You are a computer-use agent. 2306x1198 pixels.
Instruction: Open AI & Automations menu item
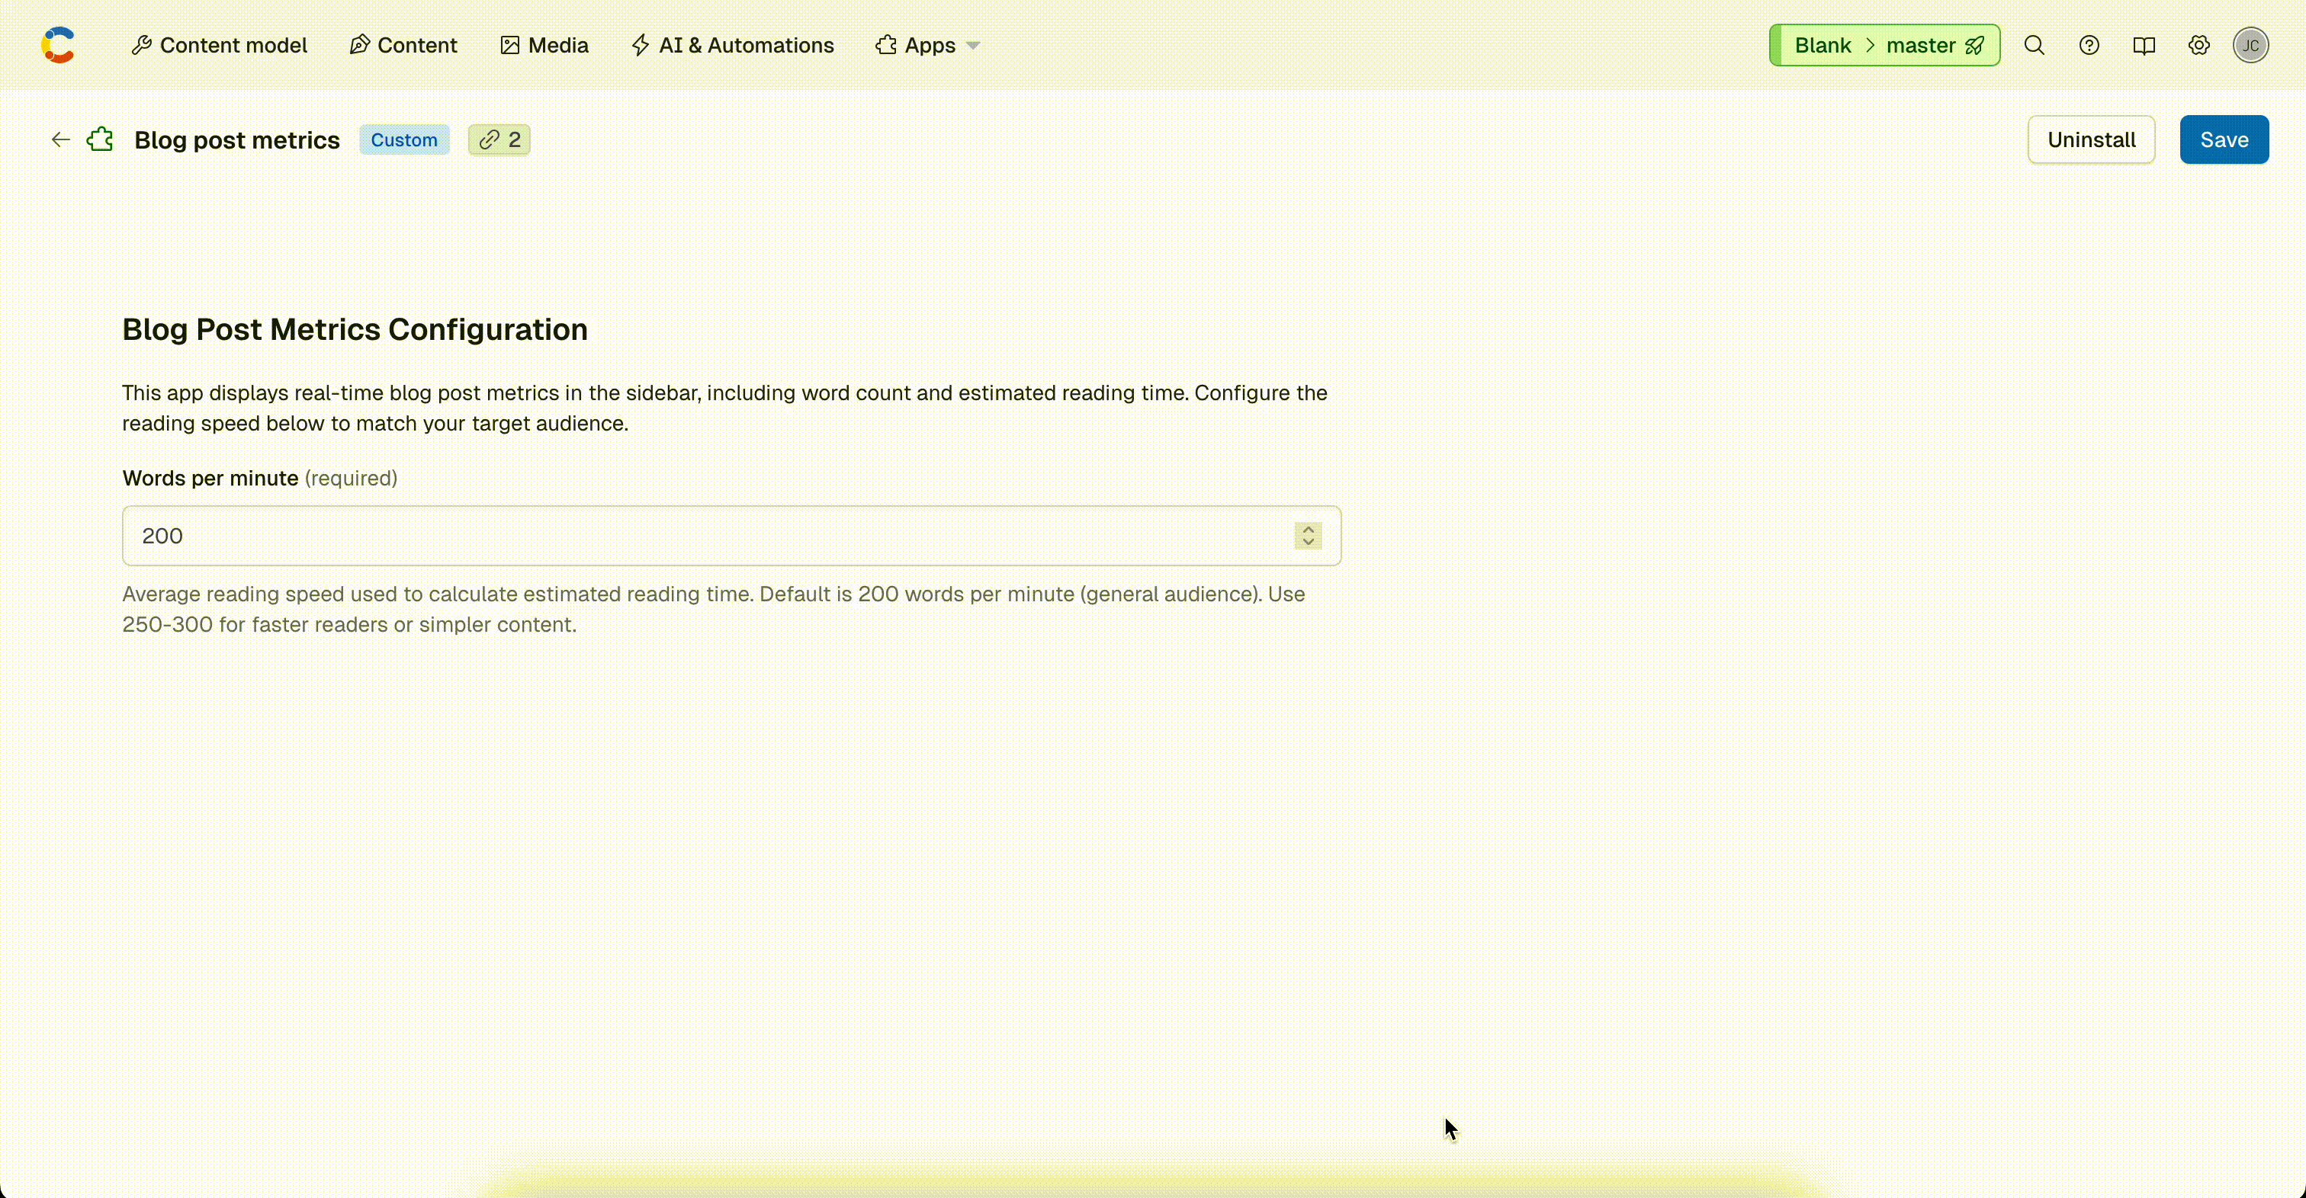coord(732,46)
